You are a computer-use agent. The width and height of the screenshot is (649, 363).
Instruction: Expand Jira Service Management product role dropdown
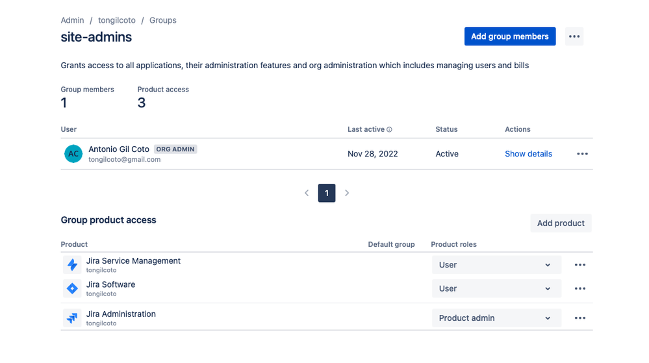[x=496, y=265]
